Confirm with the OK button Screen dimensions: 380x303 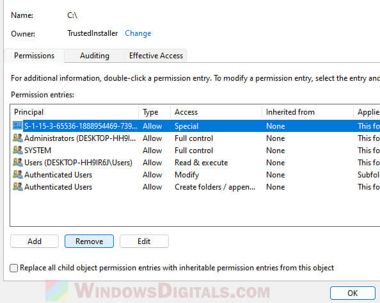352,293
